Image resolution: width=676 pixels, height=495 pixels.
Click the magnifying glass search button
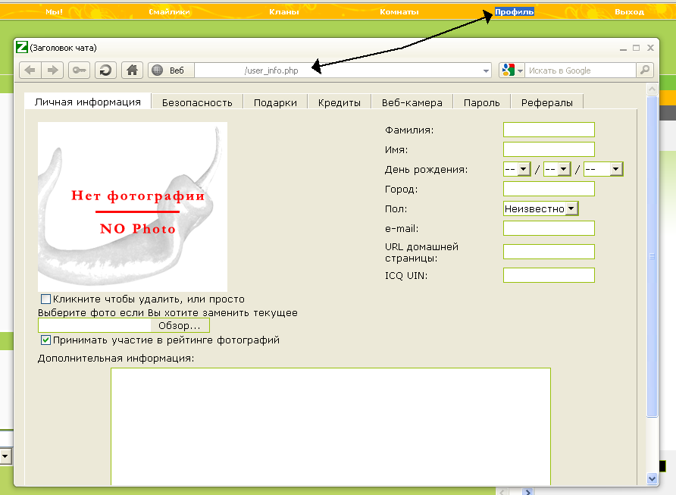point(645,70)
